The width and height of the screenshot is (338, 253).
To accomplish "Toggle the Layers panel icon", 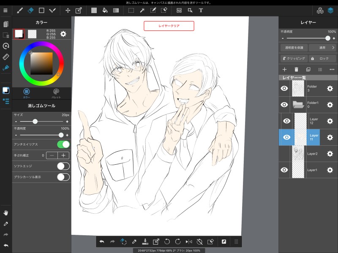I will tap(331, 10).
